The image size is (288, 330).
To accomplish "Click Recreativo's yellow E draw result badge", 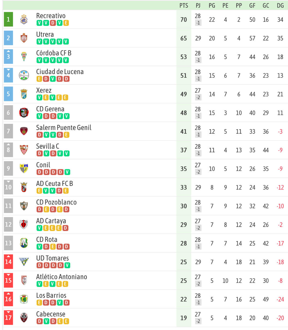I will [66, 23].
